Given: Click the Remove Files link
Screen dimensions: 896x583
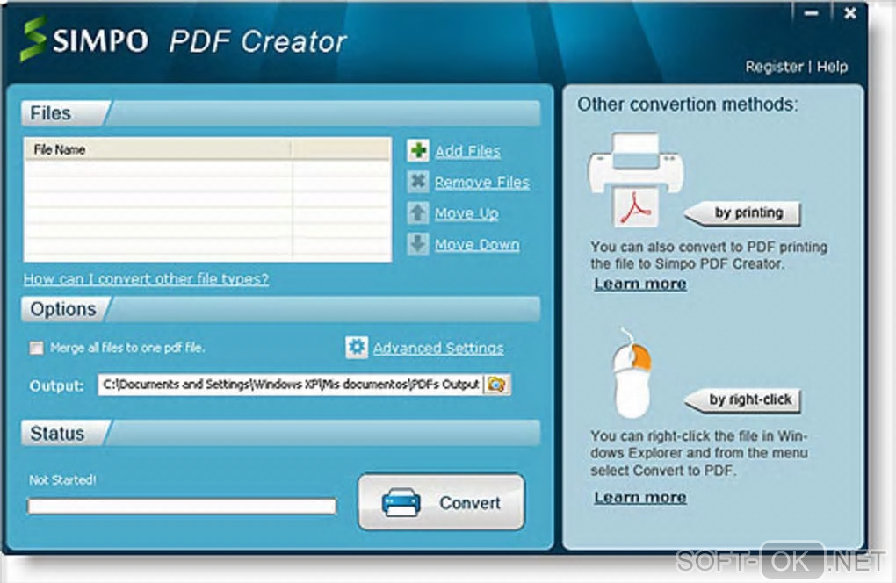Looking at the screenshot, I should 481,182.
